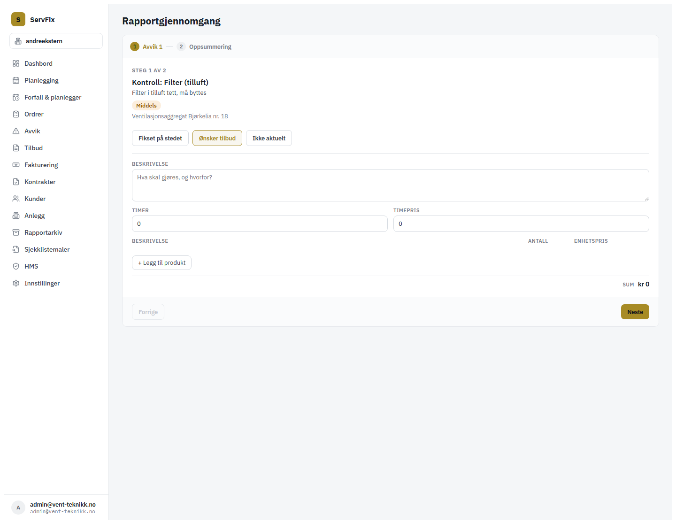676x524 pixels.
Task: Click the Rapportarkiv archive icon
Action: 16,232
